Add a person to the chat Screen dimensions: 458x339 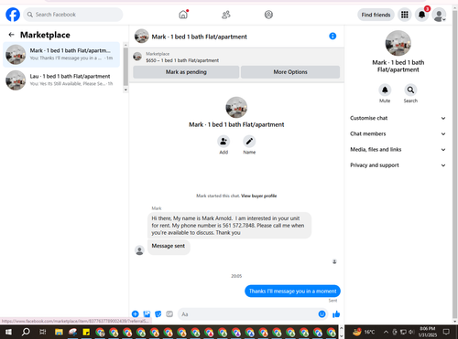pos(224,142)
